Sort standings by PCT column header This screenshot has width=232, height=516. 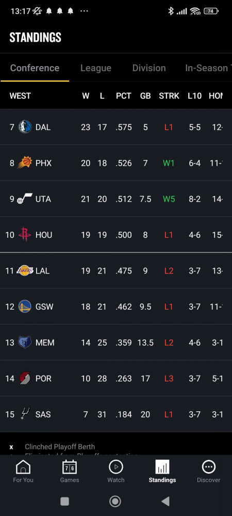[124, 96]
